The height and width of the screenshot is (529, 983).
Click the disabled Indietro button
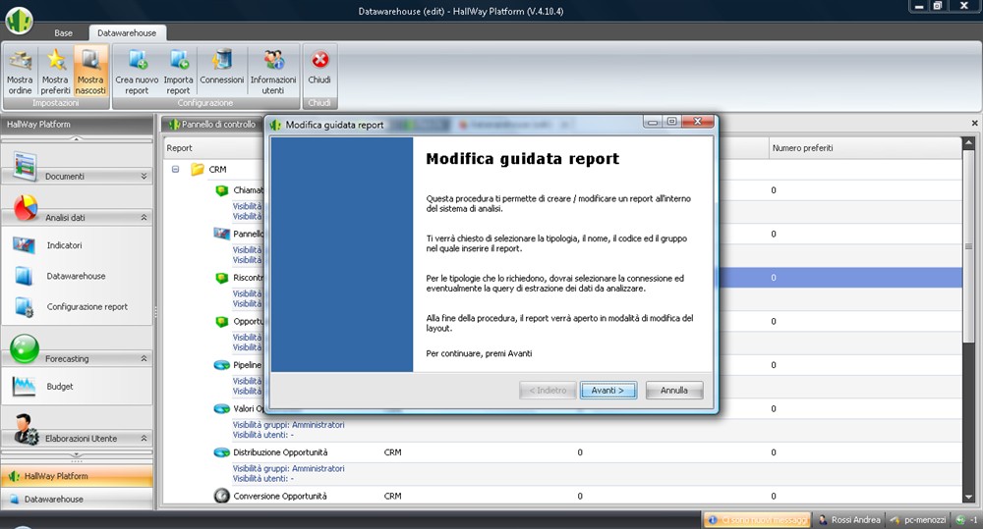click(x=548, y=390)
